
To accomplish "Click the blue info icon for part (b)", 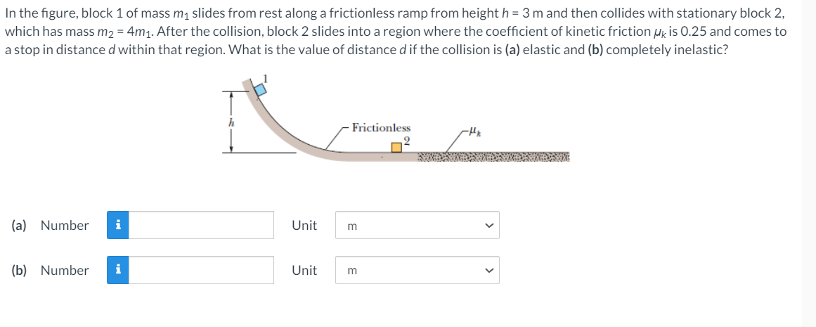I will (x=118, y=270).
